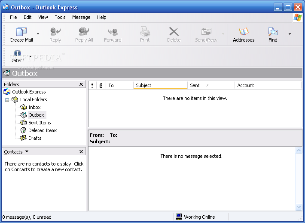The width and height of the screenshot is (305, 223).
Task: Open the Sent Items folder
Action: coord(40,123)
